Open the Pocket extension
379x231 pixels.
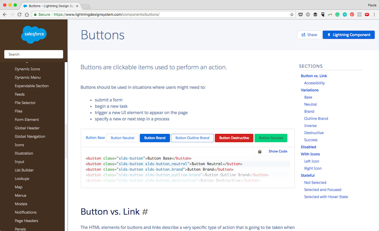(x=300, y=15)
